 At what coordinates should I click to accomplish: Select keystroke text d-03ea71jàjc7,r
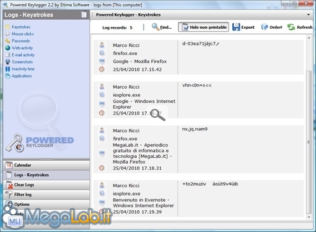(200, 44)
